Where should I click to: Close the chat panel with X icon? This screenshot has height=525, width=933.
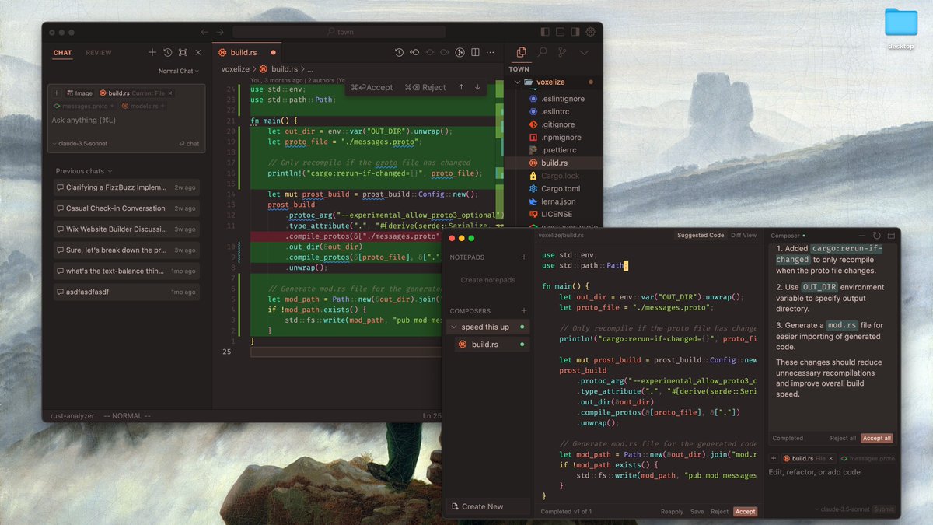pyautogui.click(x=198, y=52)
